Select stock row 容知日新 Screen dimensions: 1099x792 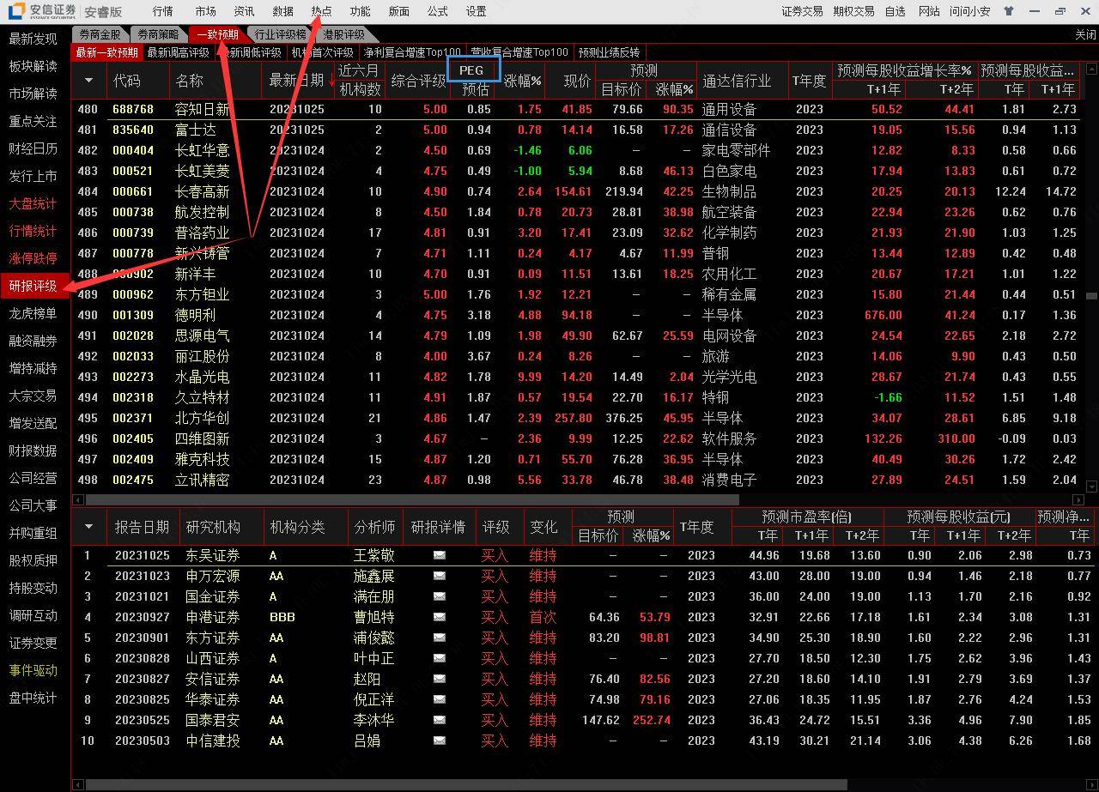pyautogui.click(x=579, y=109)
